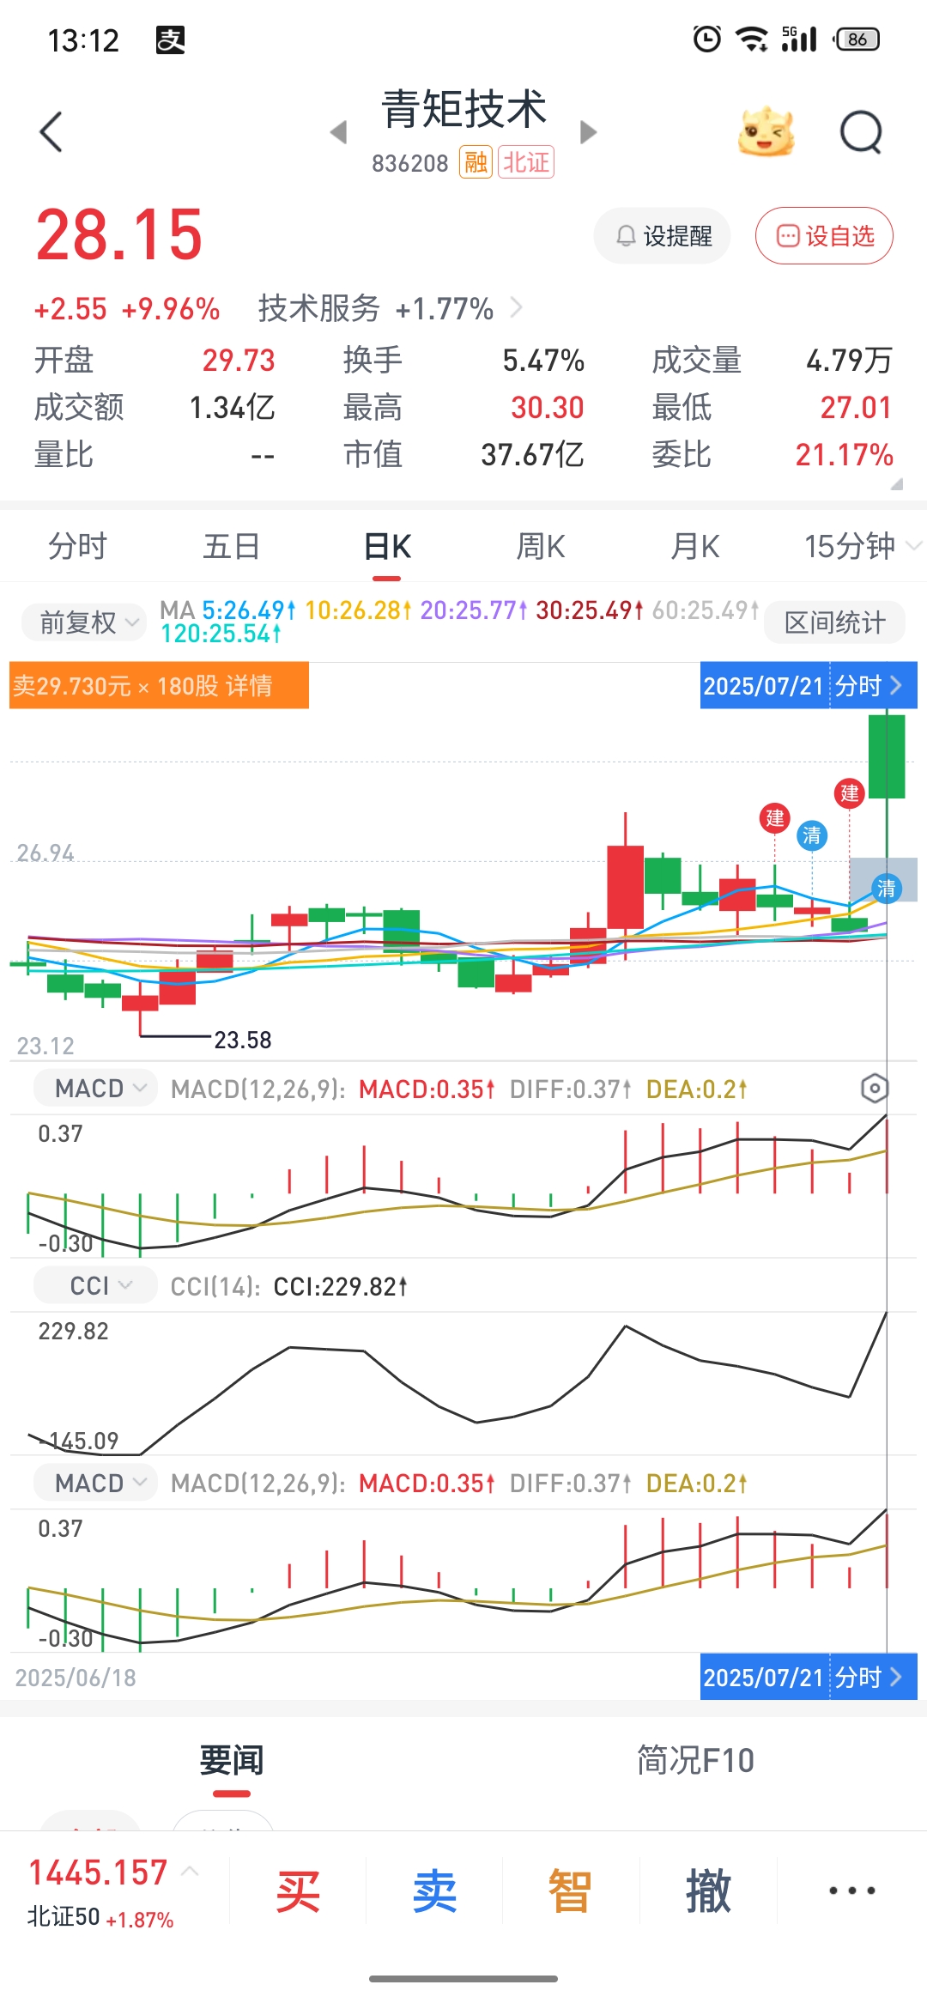
Task: Open the alarm clock status icon
Action: (x=707, y=39)
